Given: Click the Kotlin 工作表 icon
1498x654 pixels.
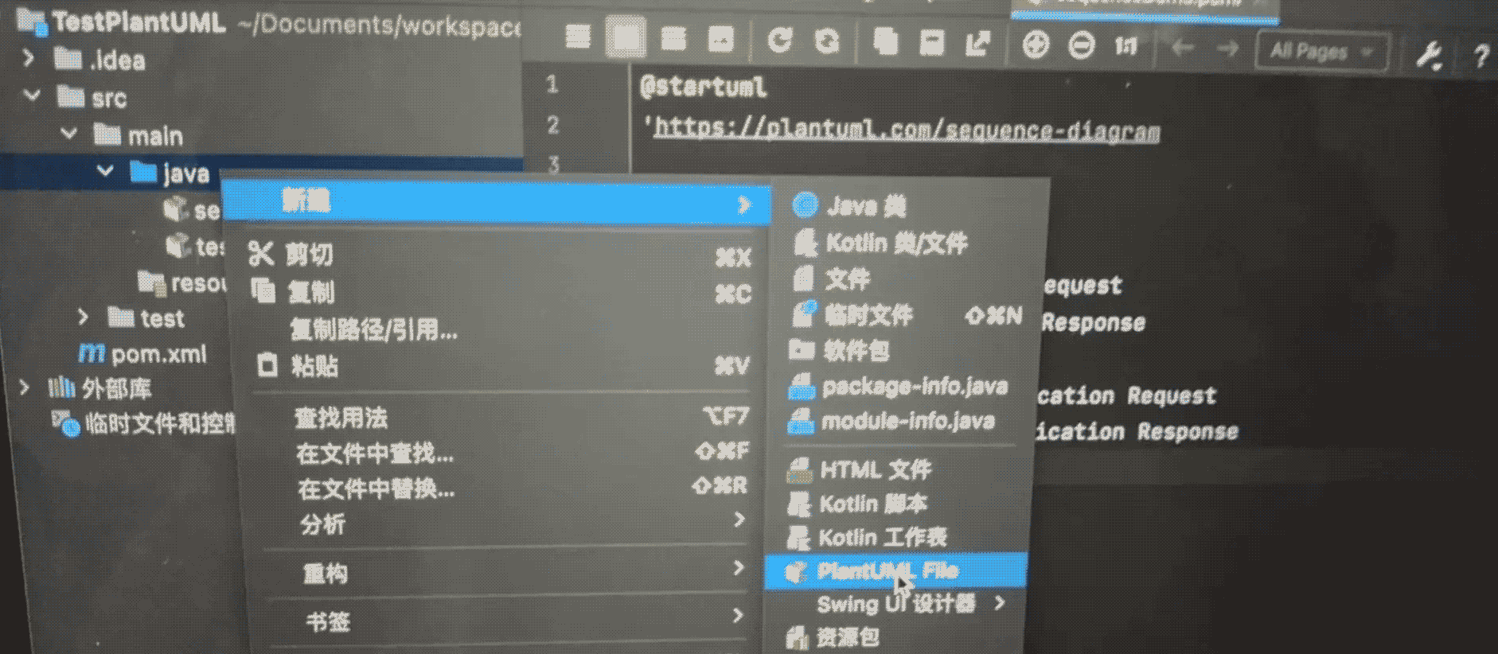Looking at the screenshot, I should click(x=798, y=538).
